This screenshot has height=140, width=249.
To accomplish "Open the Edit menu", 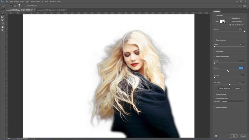I will point(11,2).
